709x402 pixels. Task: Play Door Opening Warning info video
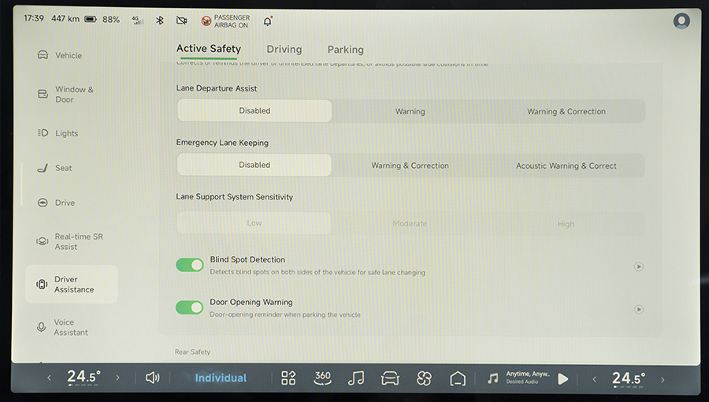[638, 309]
